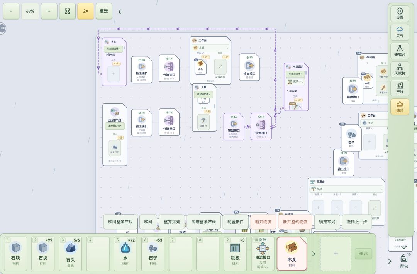Toggle 框选 box-select mode
The image size is (417, 274).
pos(104,11)
